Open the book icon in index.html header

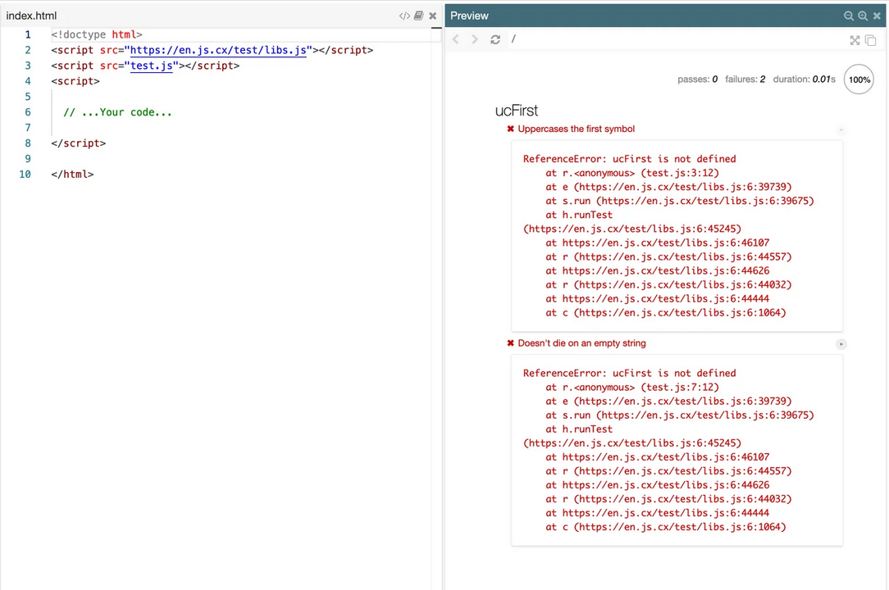pos(419,16)
